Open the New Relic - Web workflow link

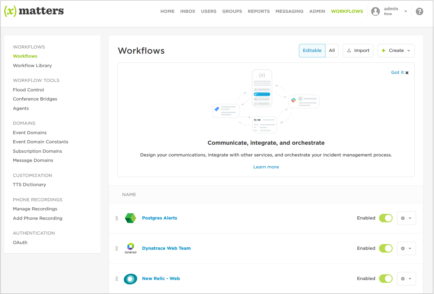tap(161, 279)
